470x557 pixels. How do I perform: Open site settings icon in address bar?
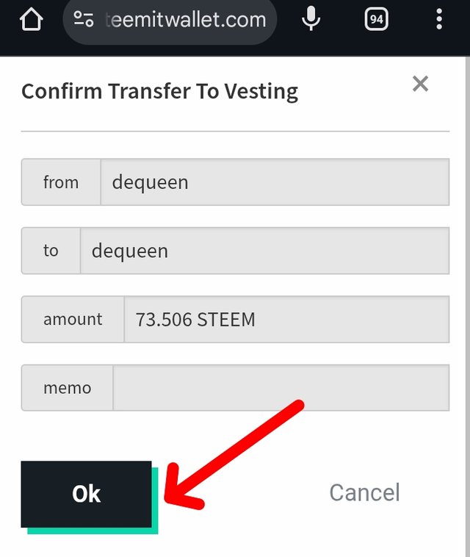[x=84, y=20]
